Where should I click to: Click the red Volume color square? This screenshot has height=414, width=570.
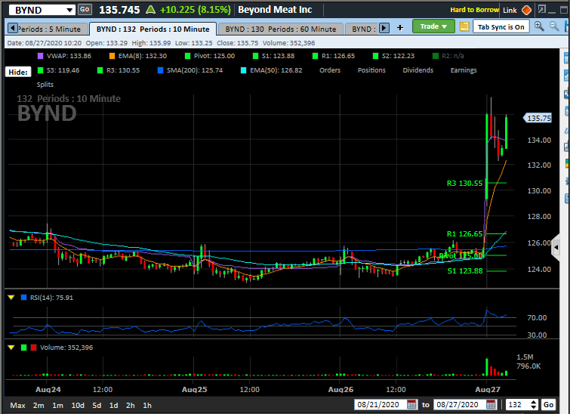tap(33, 348)
